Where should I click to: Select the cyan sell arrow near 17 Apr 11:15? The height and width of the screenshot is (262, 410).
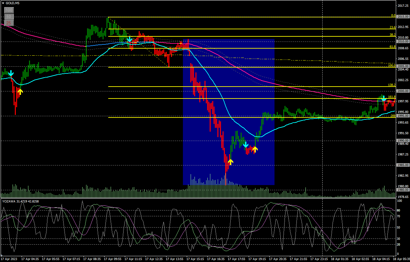[129, 40]
